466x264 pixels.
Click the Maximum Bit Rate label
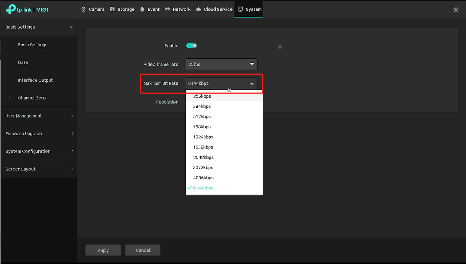[161, 83]
